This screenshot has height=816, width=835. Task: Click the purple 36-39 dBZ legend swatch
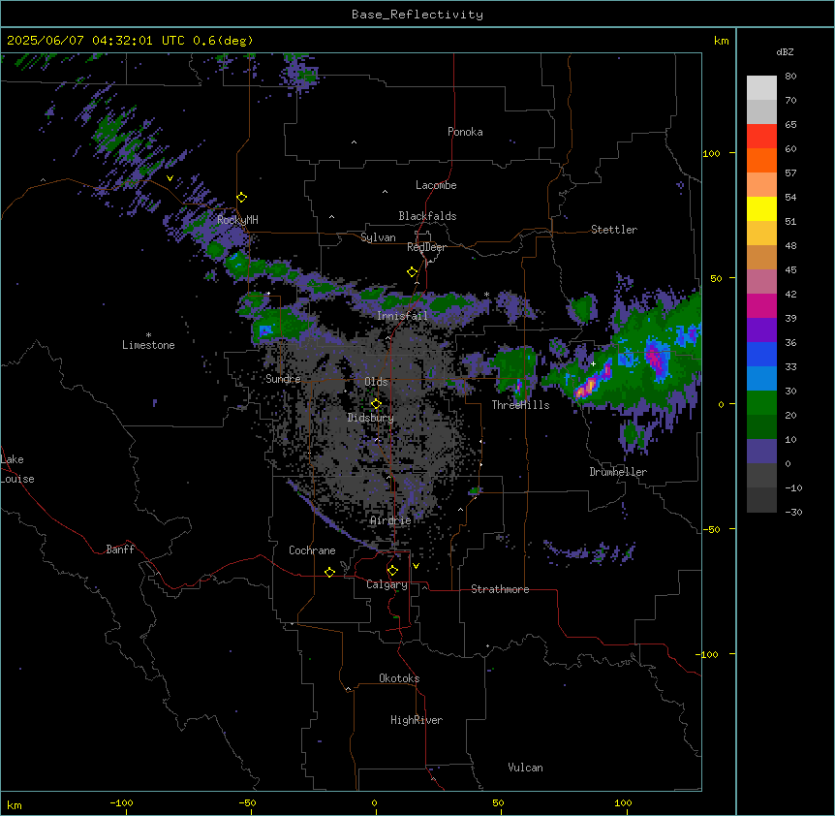761,330
